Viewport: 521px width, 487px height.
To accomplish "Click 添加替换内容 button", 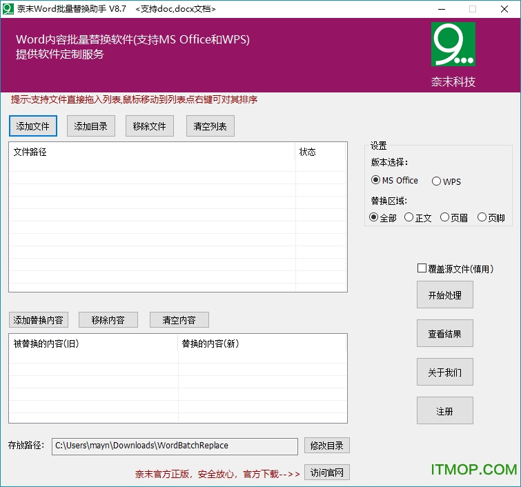I will [39, 319].
